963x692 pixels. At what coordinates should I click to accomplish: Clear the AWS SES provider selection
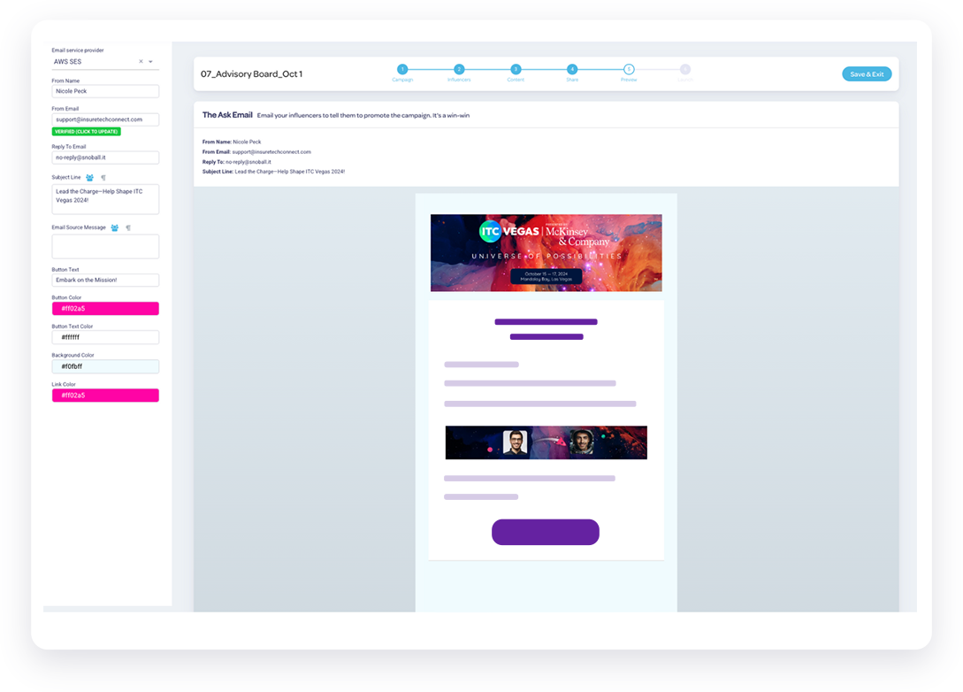(x=141, y=61)
